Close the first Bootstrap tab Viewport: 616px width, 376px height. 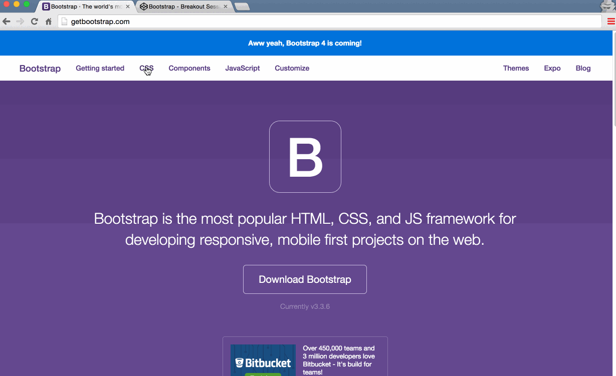pos(128,7)
